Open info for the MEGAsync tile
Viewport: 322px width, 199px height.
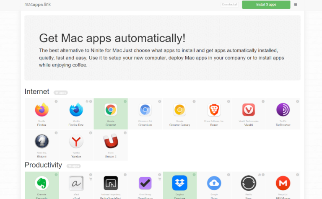click(298, 175)
